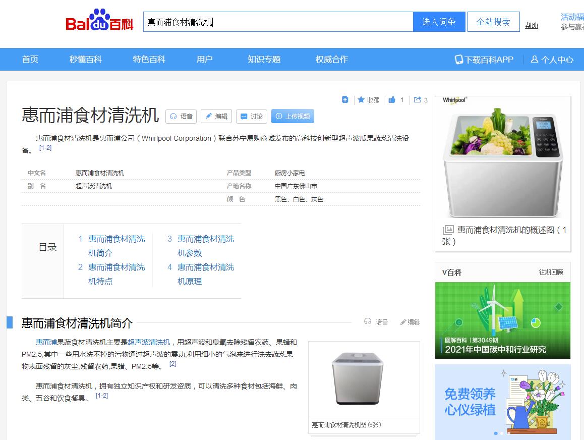Click 惠而浦食材清洗机图 (5张) caption

click(x=346, y=425)
